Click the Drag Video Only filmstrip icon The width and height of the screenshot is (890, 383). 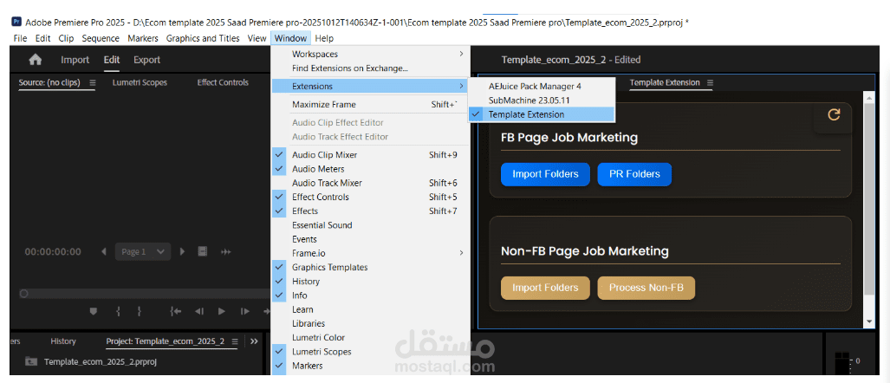(203, 252)
